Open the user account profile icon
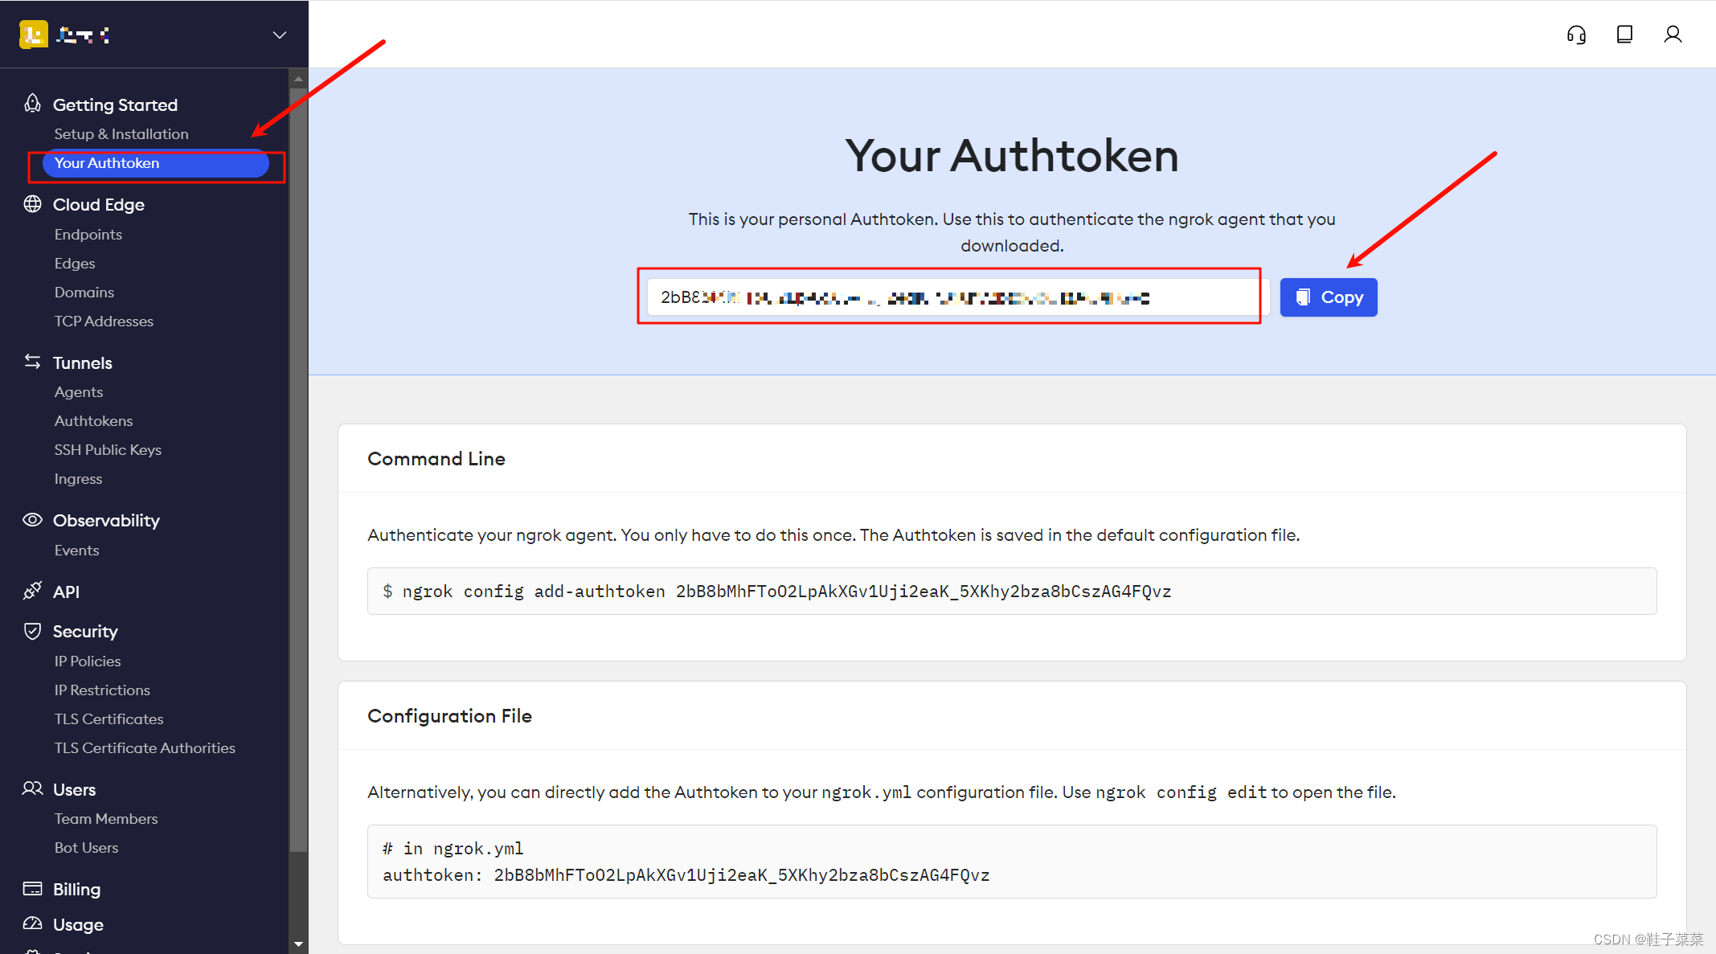This screenshot has width=1716, height=954. coord(1673,35)
